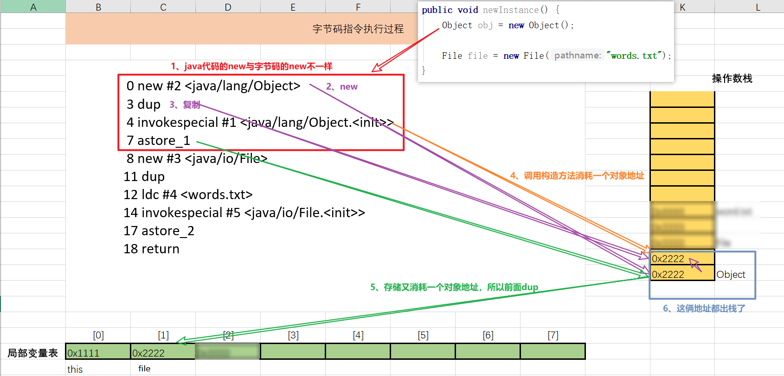Click bytecode line '7 astore_1'
This screenshot has width=784, height=376.
coord(158,140)
